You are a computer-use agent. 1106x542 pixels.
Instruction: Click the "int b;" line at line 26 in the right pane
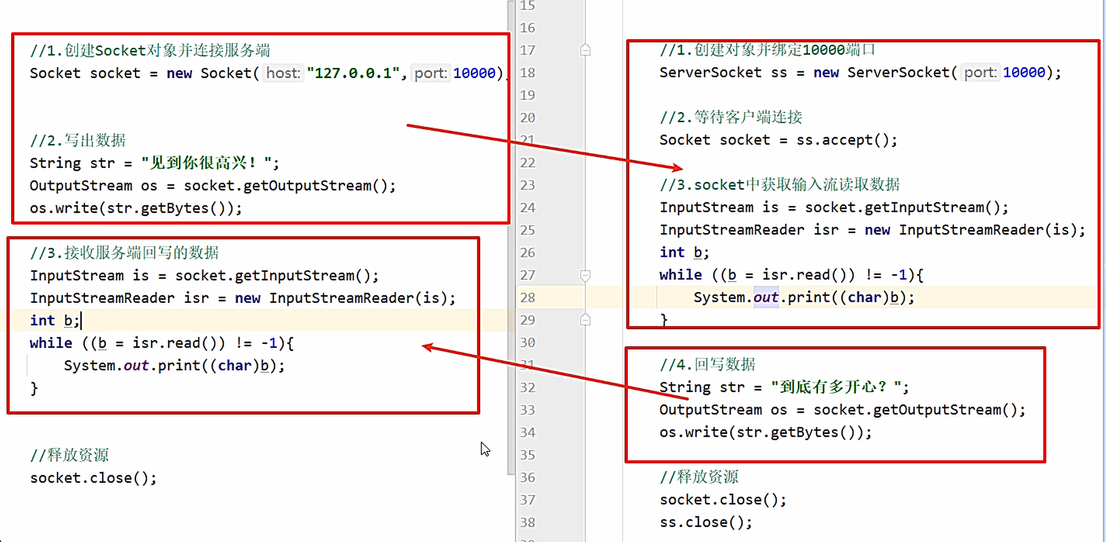[x=684, y=252]
